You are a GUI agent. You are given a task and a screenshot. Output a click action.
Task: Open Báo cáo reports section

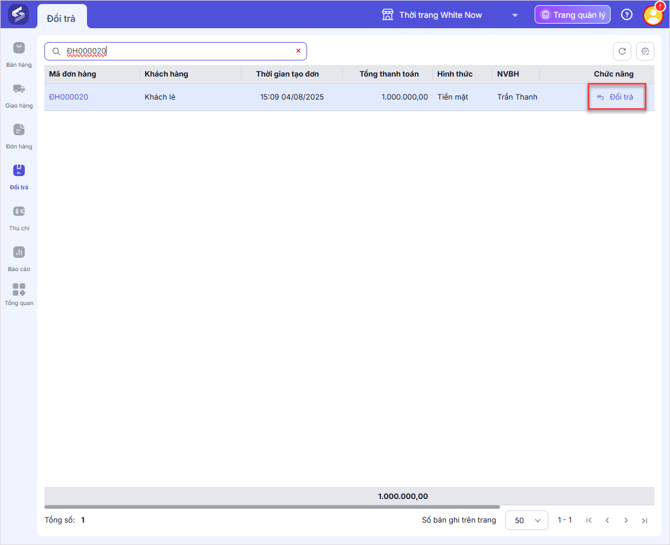click(x=19, y=259)
